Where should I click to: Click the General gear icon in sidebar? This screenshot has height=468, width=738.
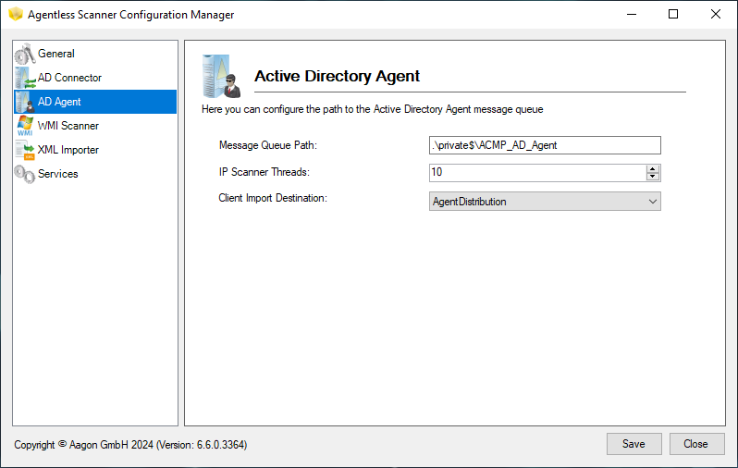pos(24,55)
